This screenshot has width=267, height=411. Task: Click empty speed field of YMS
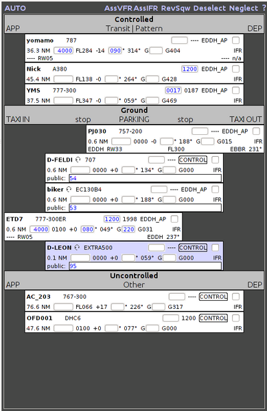tap(152, 101)
